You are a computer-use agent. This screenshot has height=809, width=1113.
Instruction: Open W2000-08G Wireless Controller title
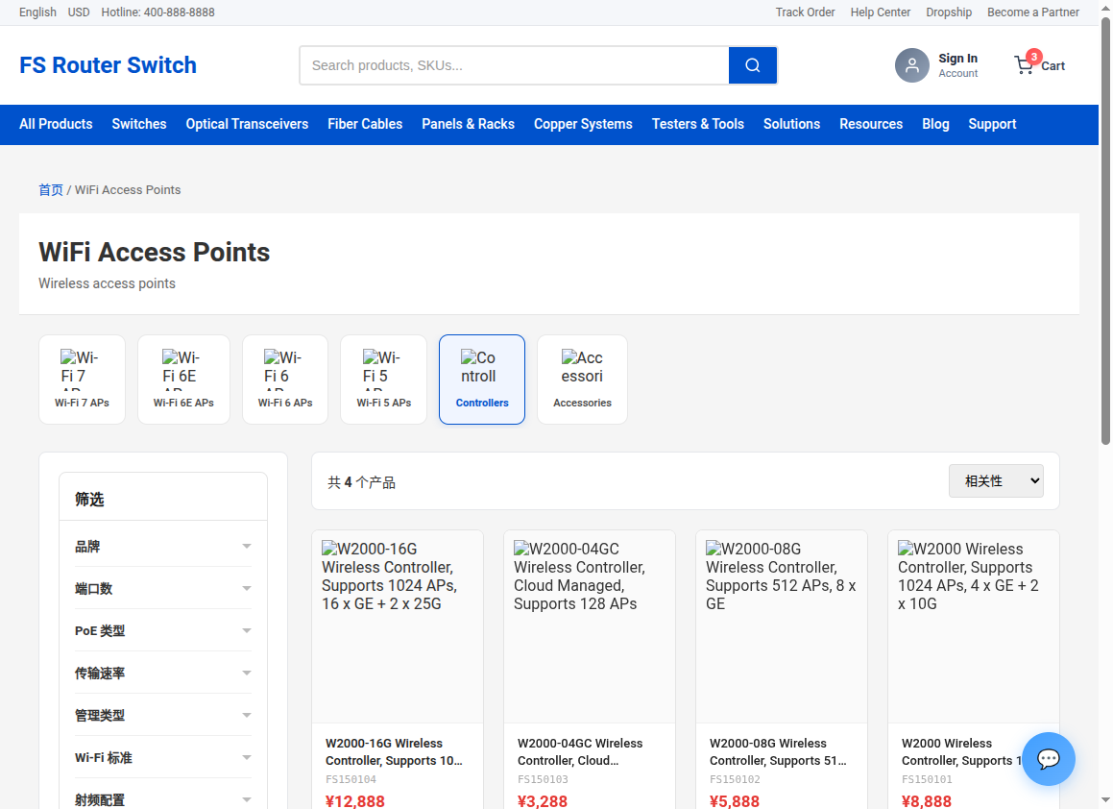[x=778, y=751]
